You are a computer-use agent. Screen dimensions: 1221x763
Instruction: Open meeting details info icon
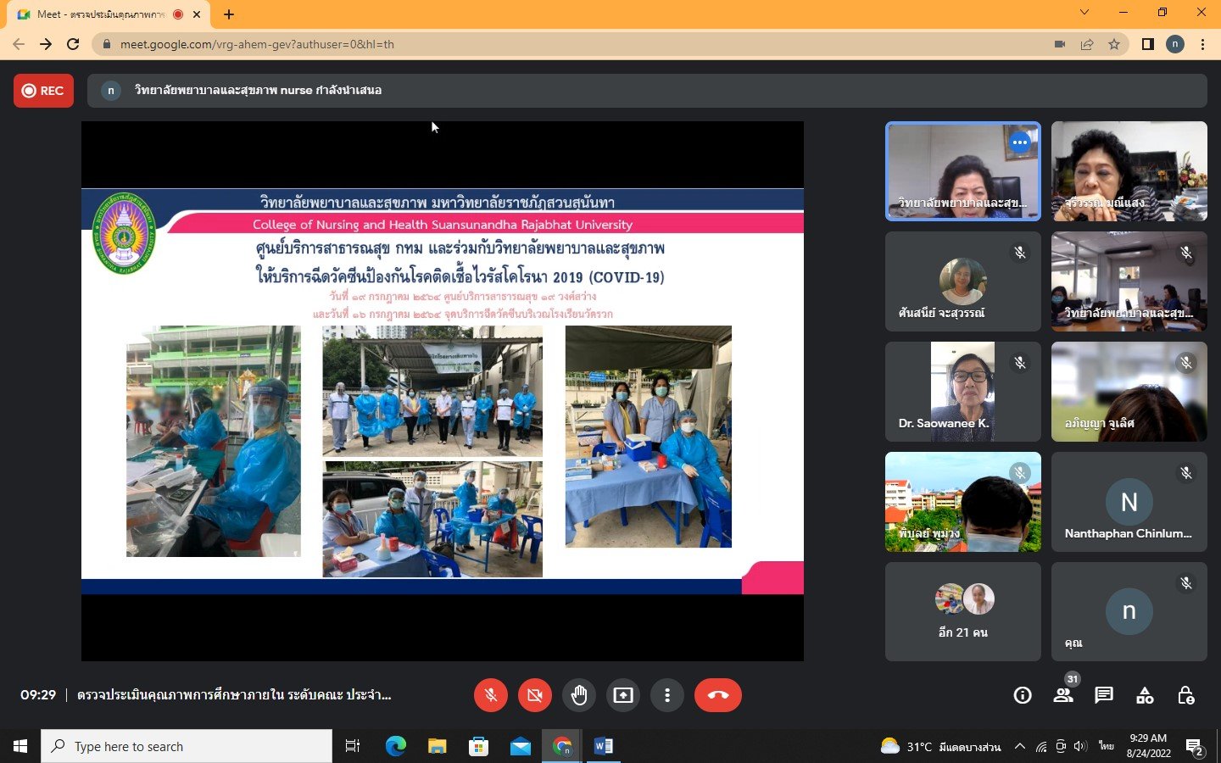(1023, 696)
